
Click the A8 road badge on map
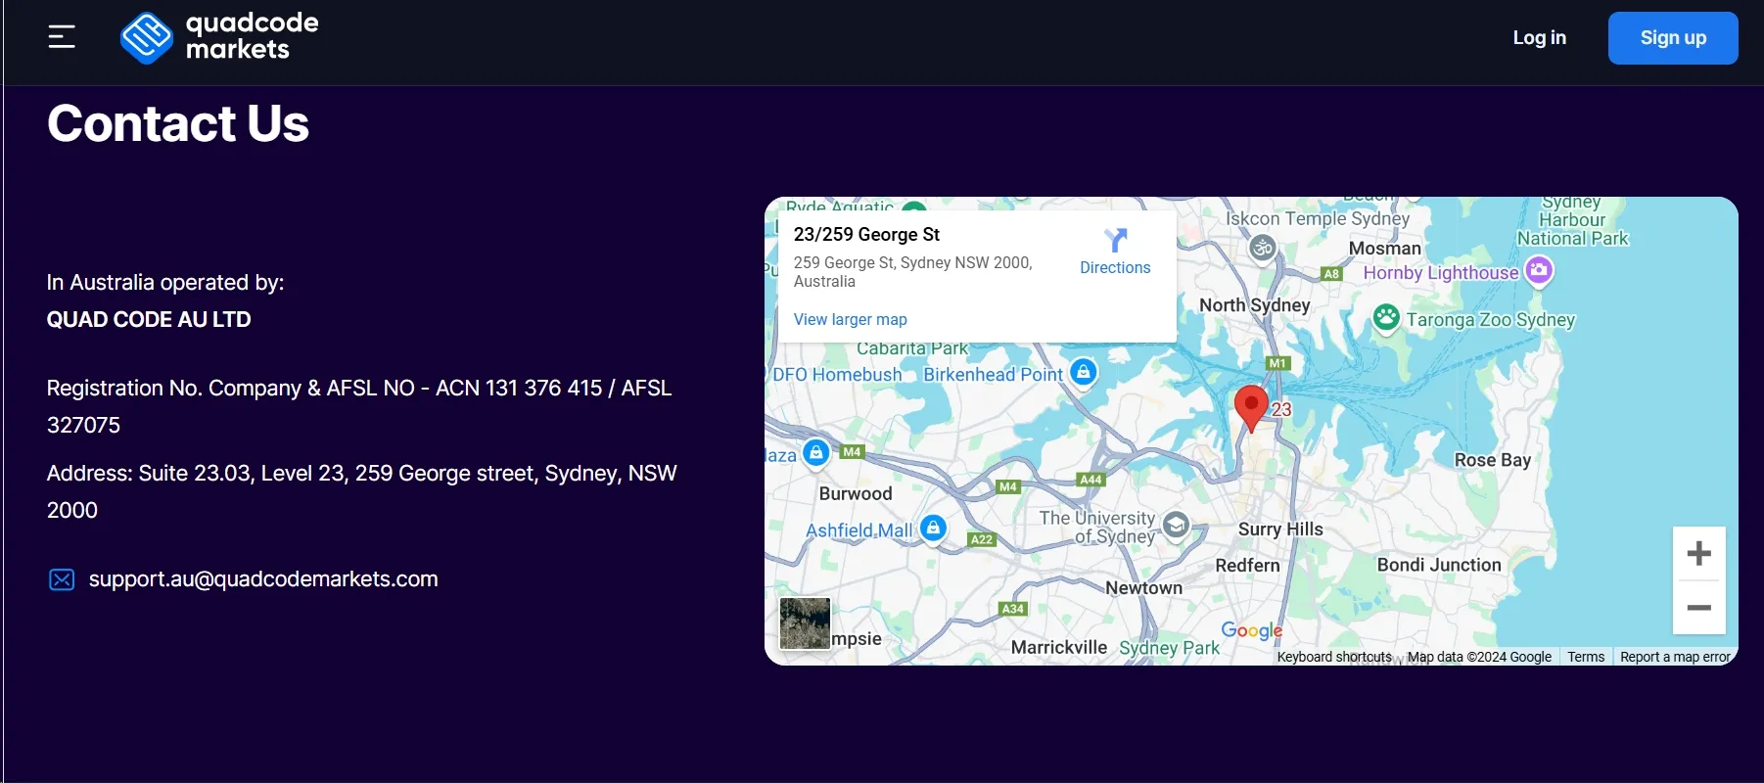(1331, 274)
